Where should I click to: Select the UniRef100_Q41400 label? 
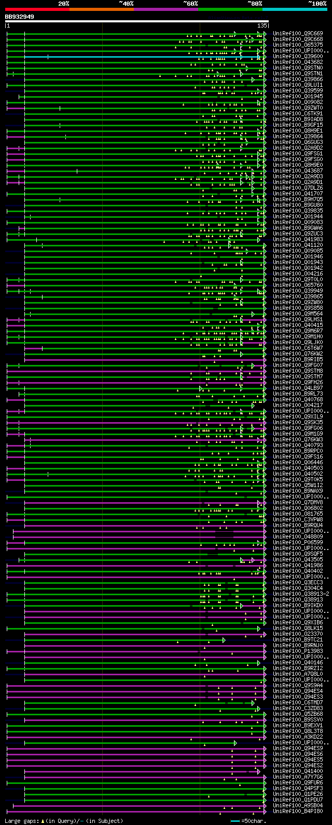[x=298, y=771]
